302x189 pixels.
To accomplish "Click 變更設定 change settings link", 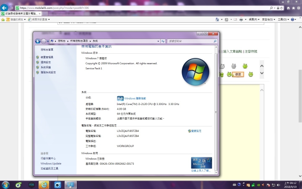I will tap(196, 131).
